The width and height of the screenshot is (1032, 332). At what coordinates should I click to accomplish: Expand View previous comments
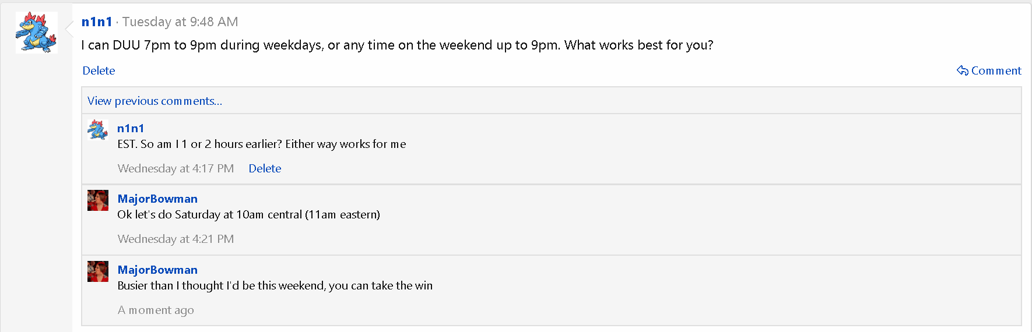pos(155,101)
